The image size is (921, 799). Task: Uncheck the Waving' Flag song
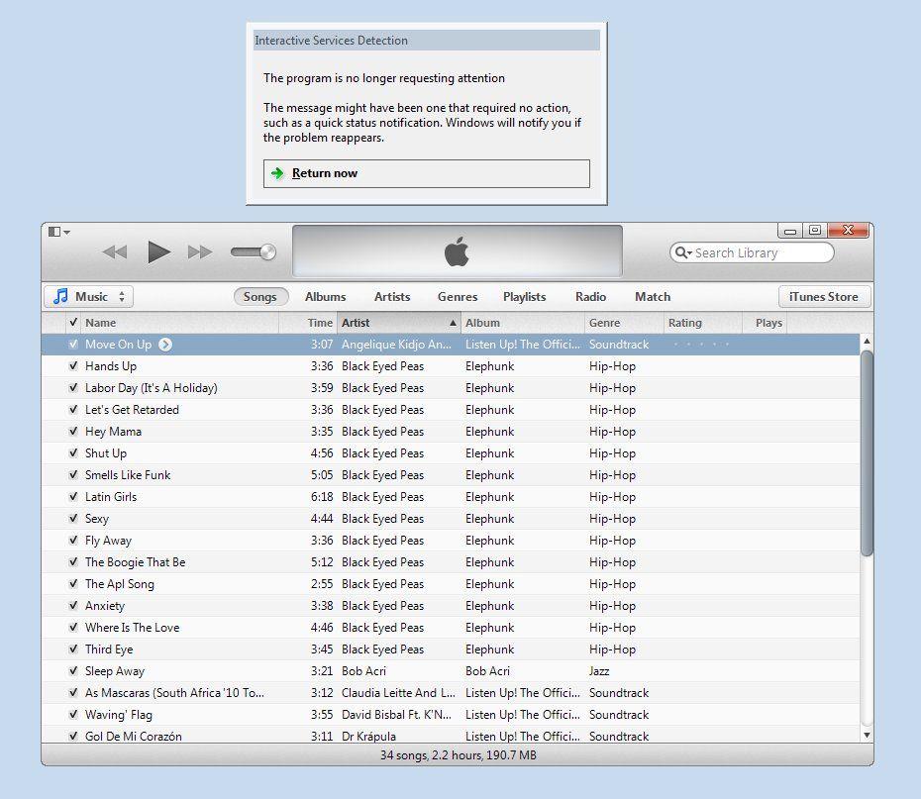(73, 715)
